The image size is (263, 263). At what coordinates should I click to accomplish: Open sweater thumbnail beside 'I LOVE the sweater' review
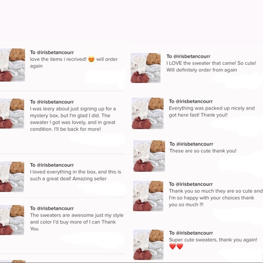coord(146,68)
